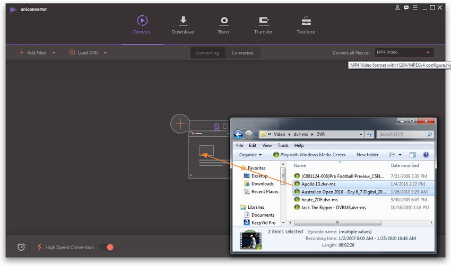Click the Add Files button
The width and height of the screenshot is (451, 266).
click(x=32, y=53)
